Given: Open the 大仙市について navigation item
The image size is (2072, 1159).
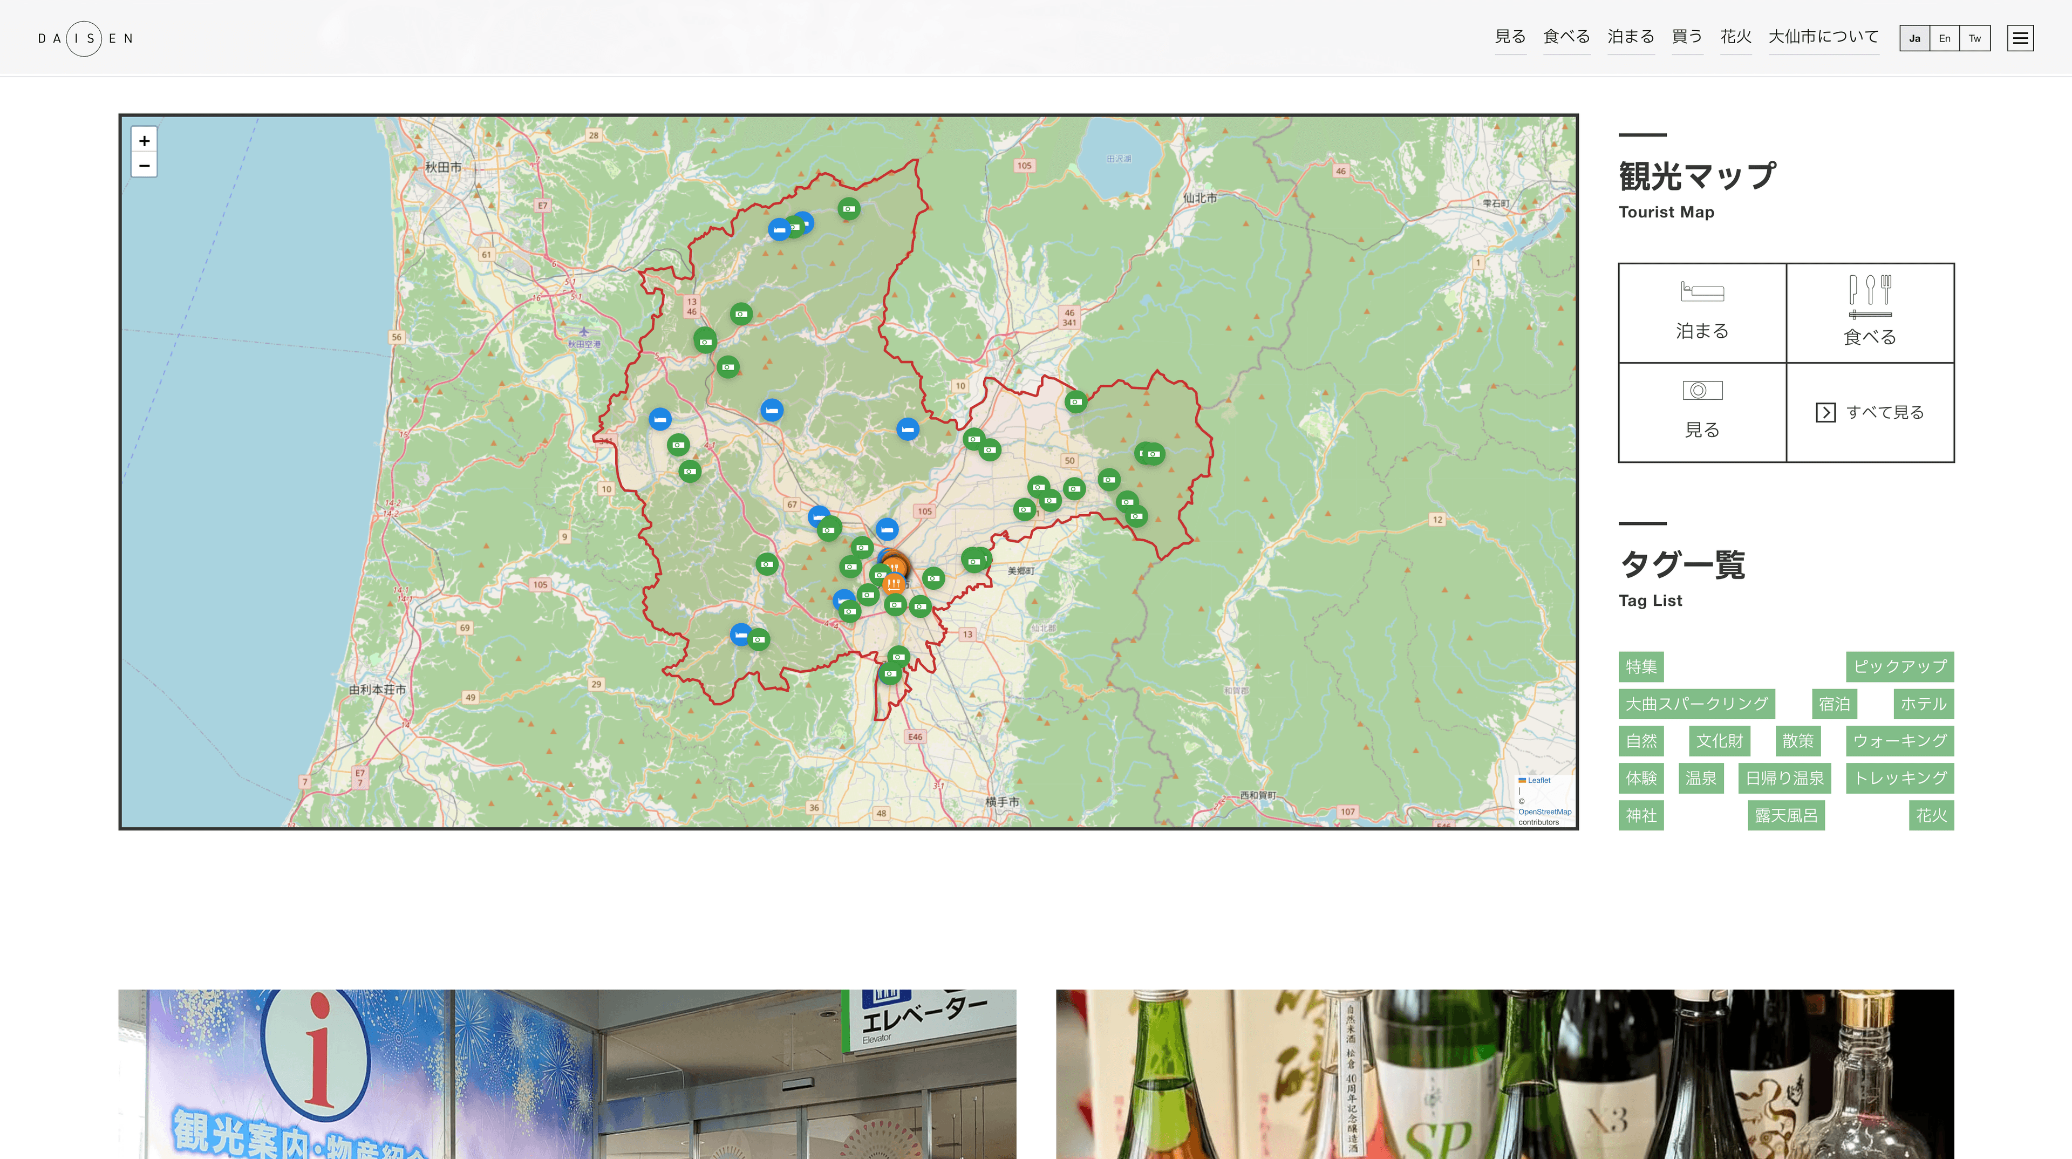Looking at the screenshot, I should 1823,37.
